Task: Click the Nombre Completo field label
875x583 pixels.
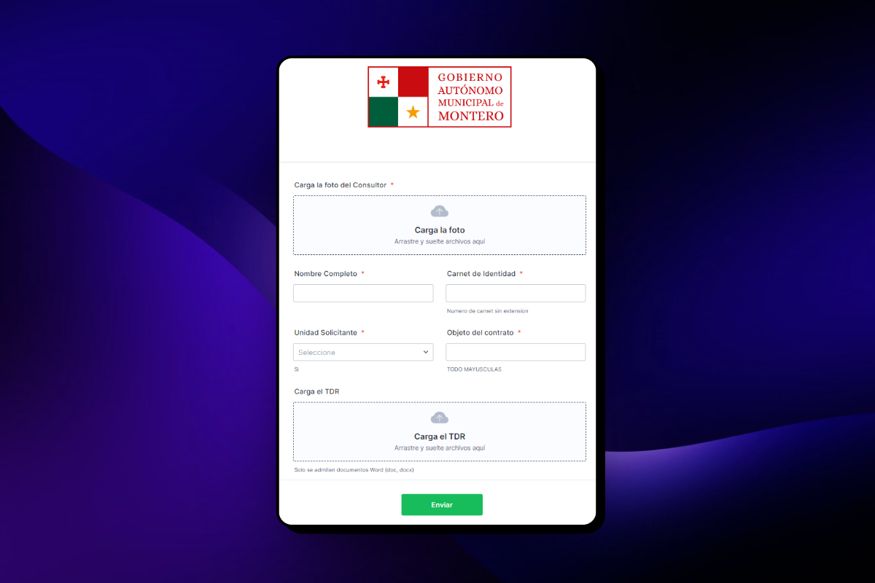Action: click(326, 274)
